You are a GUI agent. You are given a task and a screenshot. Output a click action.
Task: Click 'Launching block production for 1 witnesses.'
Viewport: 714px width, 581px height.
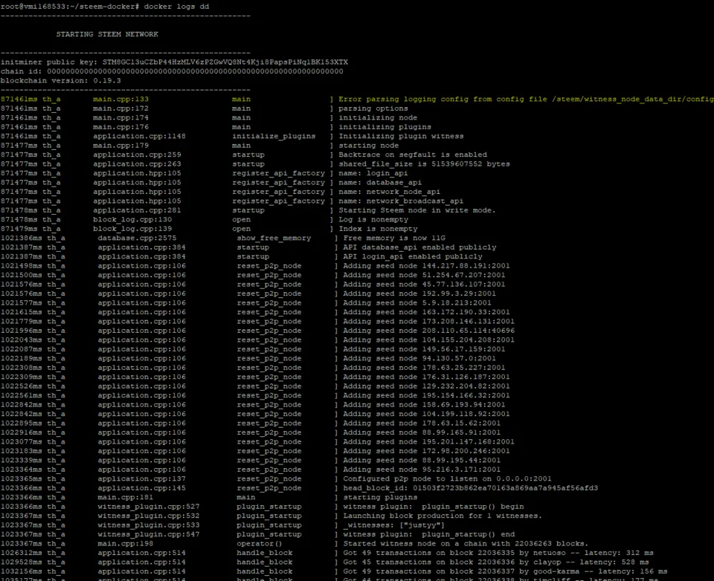tap(443, 516)
